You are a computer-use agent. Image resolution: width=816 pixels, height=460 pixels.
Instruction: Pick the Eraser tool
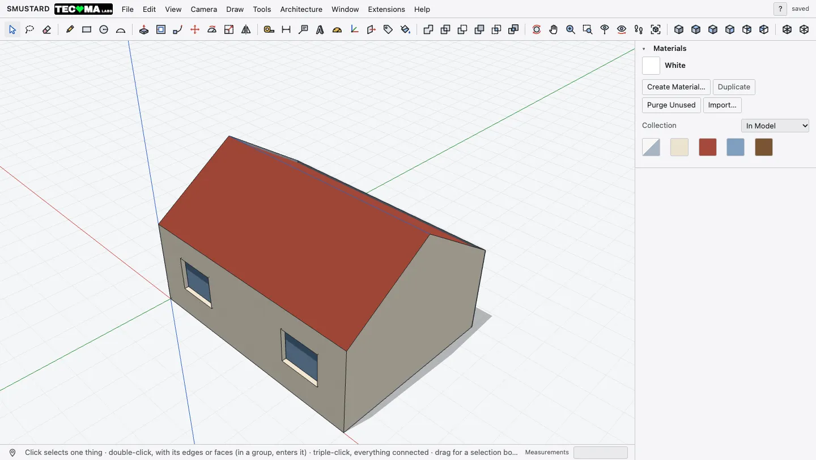point(46,29)
